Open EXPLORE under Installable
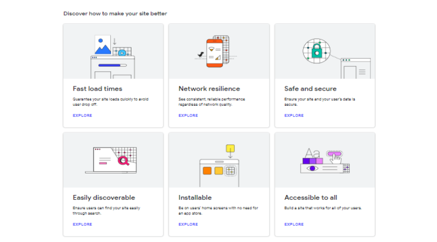The image size is (437, 242). click(x=188, y=224)
